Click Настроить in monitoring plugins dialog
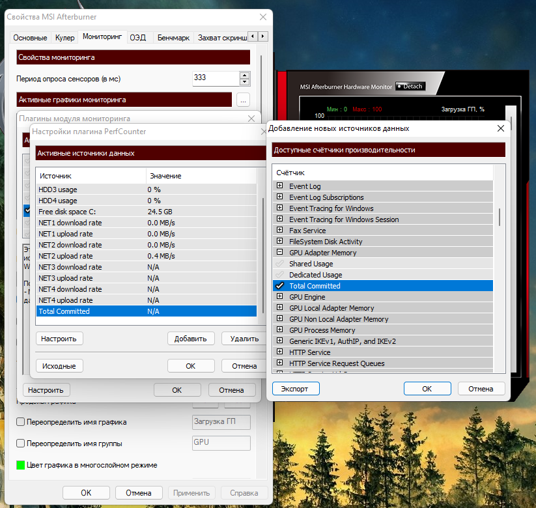 point(46,390)
